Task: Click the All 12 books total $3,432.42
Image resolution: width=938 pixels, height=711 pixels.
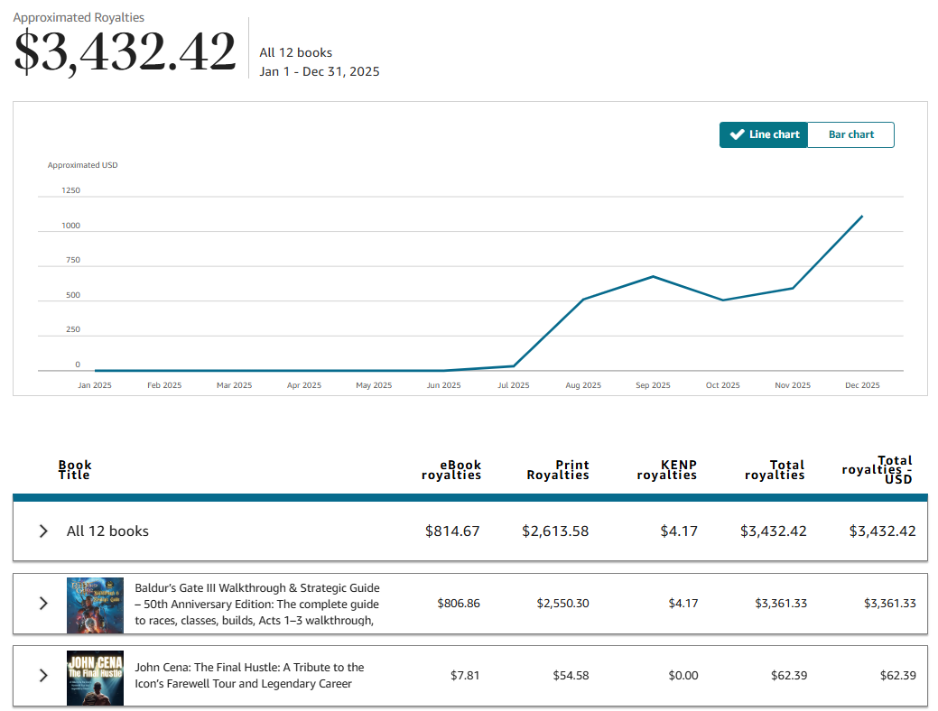Action: 773,531
